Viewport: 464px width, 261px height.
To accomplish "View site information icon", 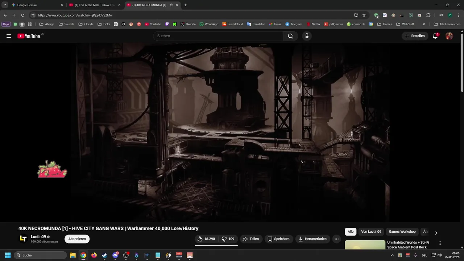I will click(33, 15).
